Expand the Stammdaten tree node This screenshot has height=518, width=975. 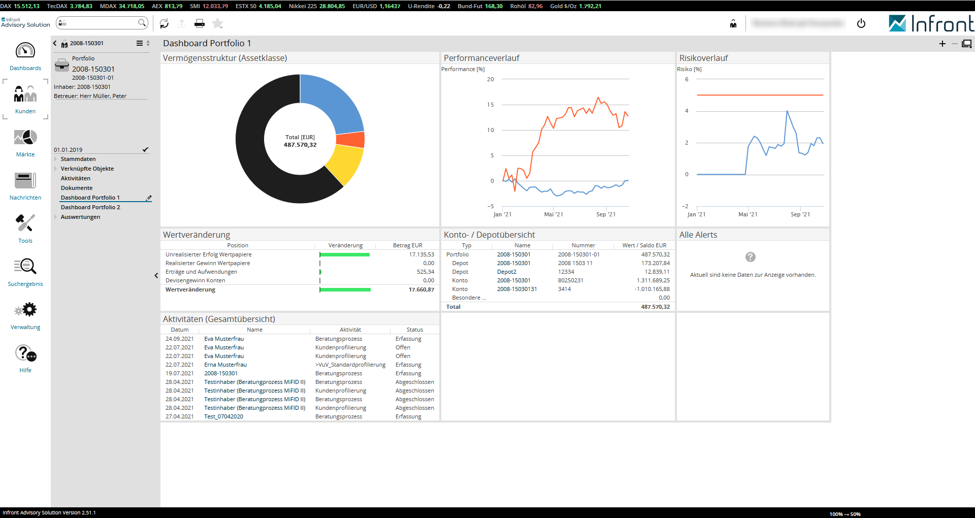click(56, 159)
